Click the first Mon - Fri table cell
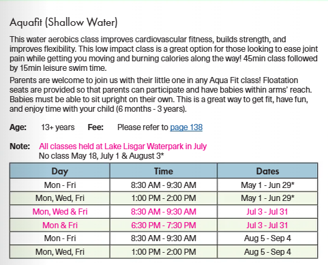This screenshot has height=265, width=328. (x=60, y=185)
